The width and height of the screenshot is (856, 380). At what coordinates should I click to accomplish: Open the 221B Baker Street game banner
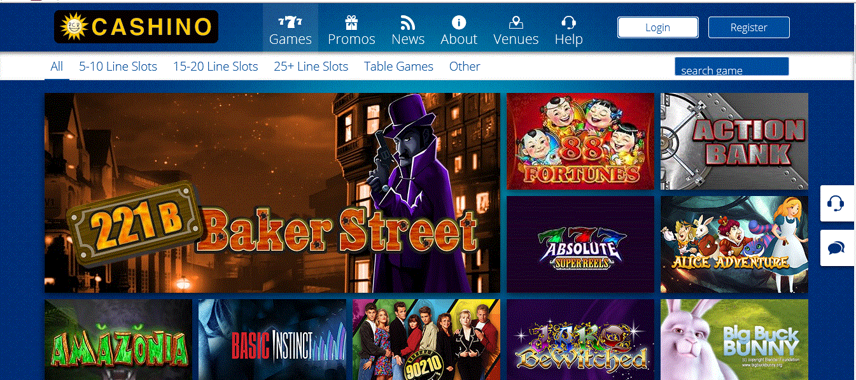pyautogui.click(x=272, y=193)
